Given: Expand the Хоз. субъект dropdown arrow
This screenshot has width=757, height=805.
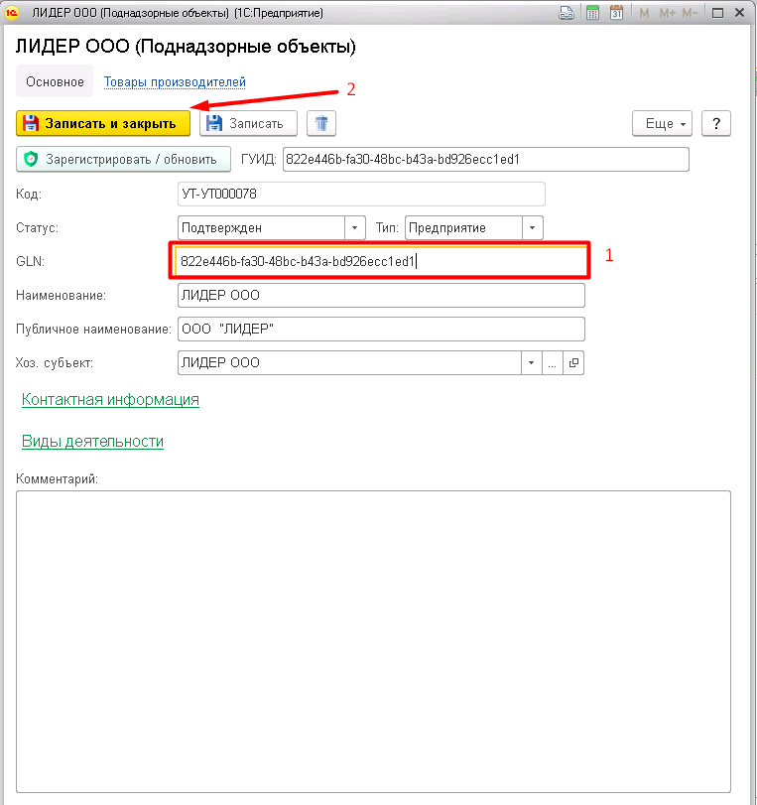Looking at the screenshot, I should [x=531, y=363].
